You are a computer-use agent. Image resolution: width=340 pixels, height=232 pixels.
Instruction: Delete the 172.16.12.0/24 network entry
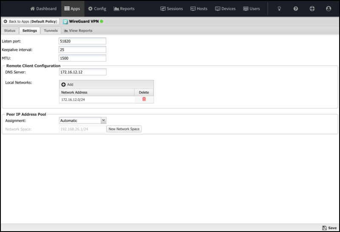click(144, 99)
